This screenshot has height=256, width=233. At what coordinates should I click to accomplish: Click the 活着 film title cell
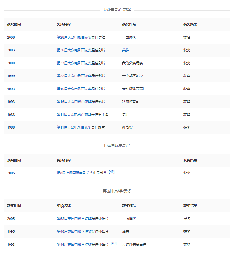126,231
